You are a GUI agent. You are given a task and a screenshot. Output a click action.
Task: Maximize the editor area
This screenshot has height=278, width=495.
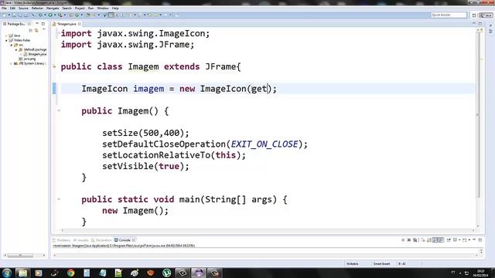point(480,24)
